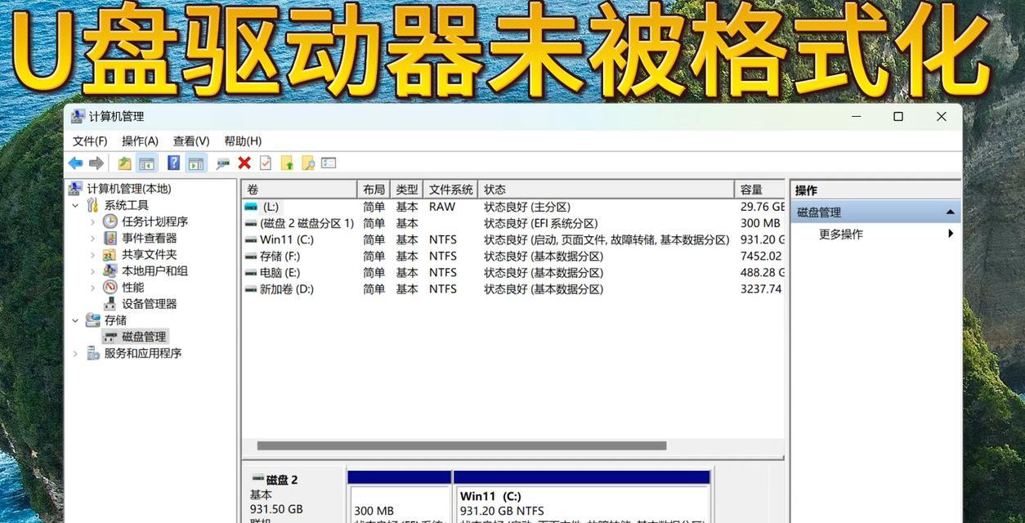
Task: Select the 电脑 (E:) volume row
Action: tap(513, 272)
